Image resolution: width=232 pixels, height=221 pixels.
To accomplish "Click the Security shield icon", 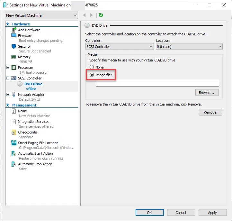I will (x=14, y=46).
